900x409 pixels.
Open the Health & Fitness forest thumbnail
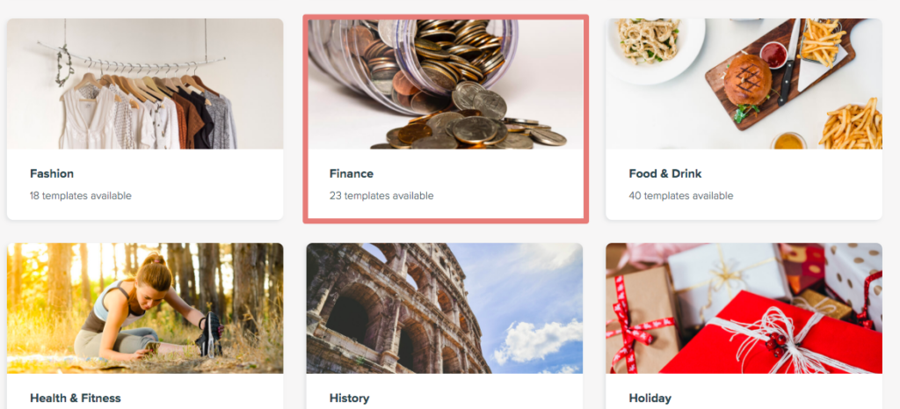145,308
